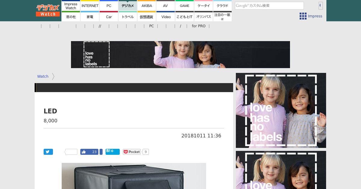This screenshot has width=361, height=189.
Task: Click the Twitter share button
Action: point(48,152)
